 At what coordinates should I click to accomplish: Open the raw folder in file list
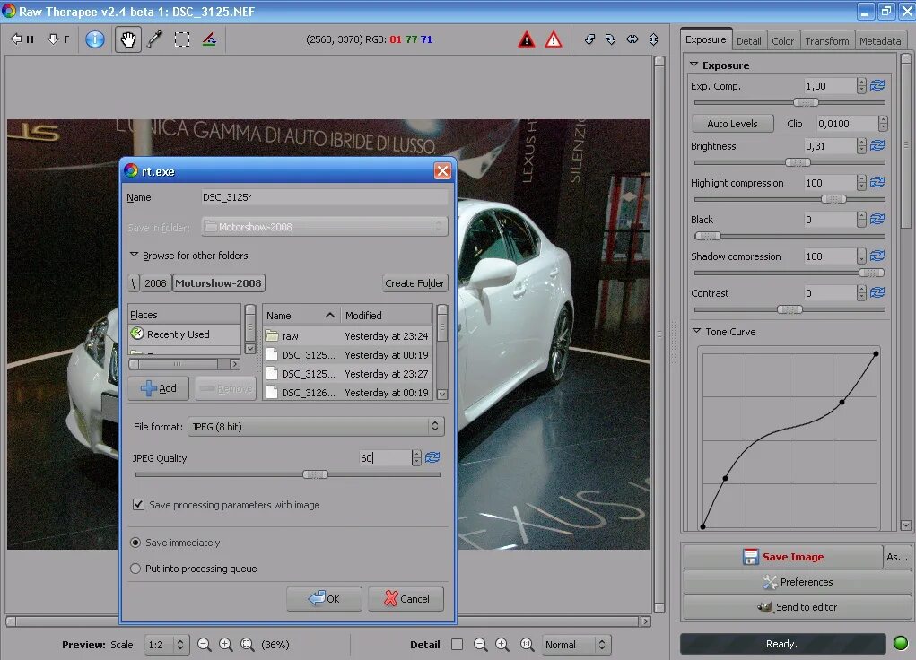347,336
